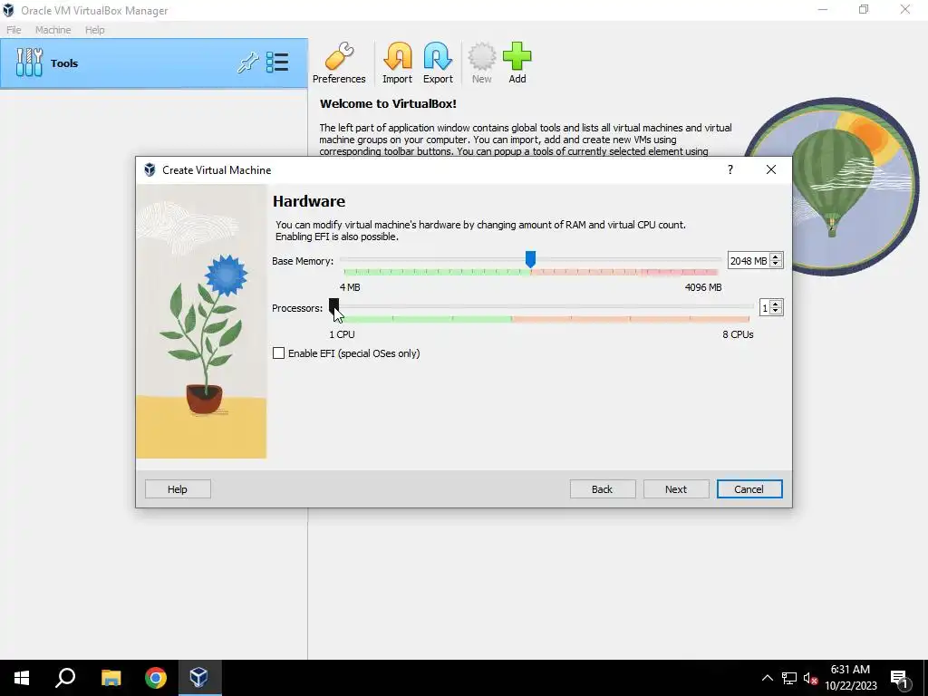Click the green Add machine icon
Screen dimensions: 928x696
point(517,63)
